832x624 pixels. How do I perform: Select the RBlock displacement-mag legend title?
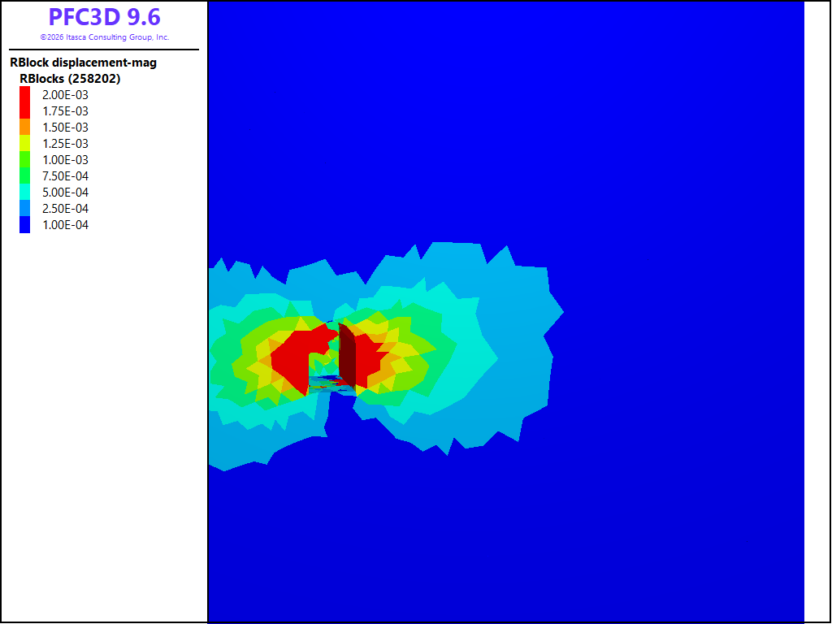click(x=84, y=63)
